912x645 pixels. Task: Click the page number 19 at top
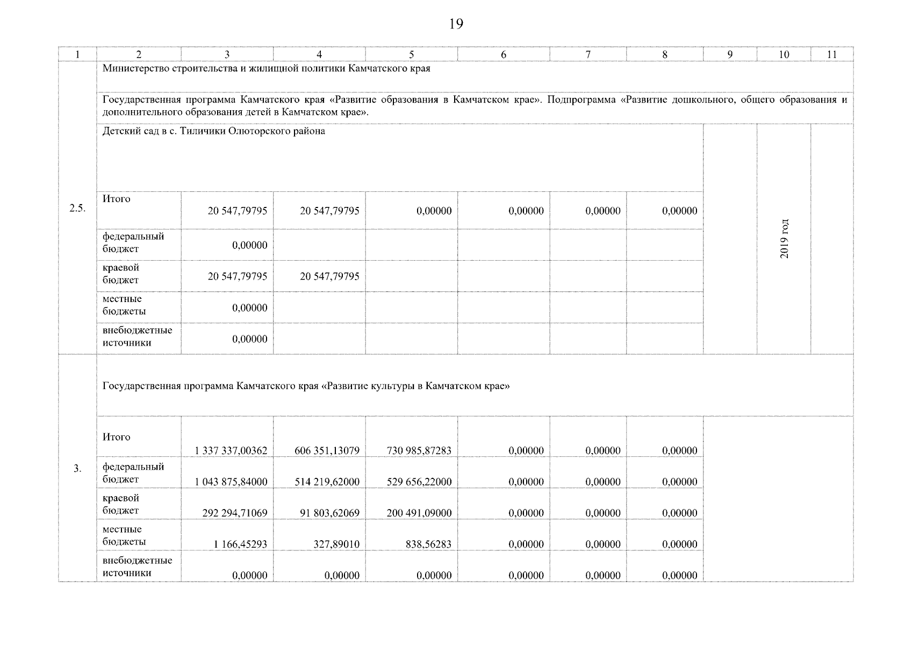pos(455,24)
